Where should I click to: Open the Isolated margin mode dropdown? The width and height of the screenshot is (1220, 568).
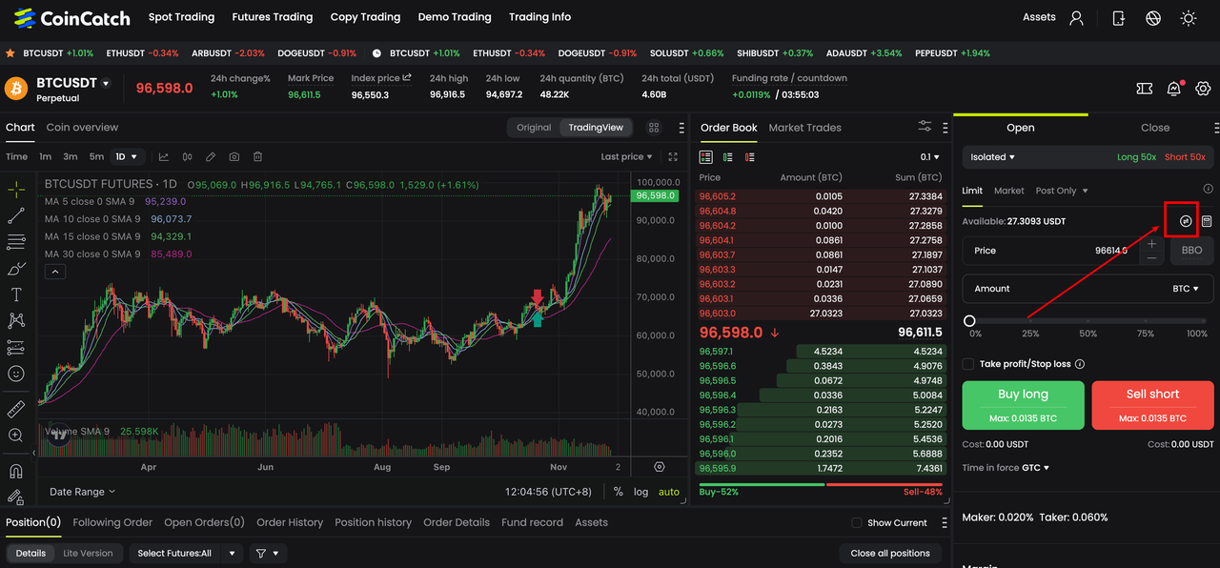pos(992,157)
